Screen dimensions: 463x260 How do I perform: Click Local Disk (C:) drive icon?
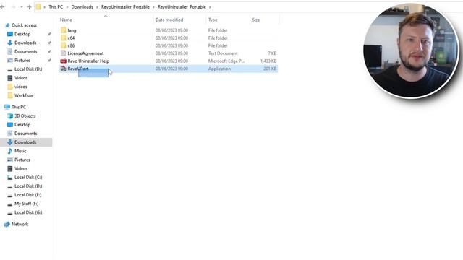pos(9,178)
